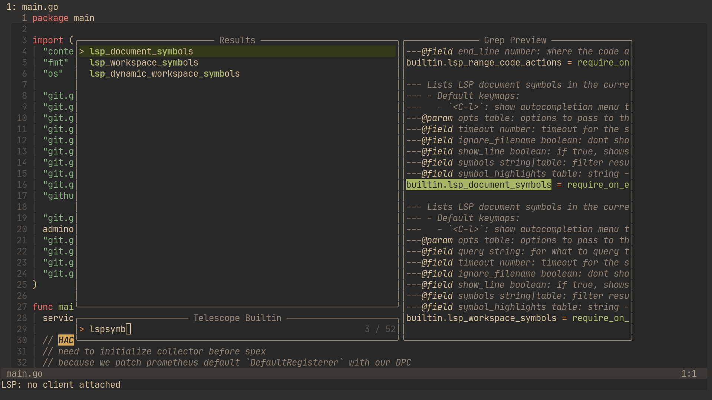Click the package main keyword on line 1
The width and height of the screenshot is (712, 400).
point(50,18)
